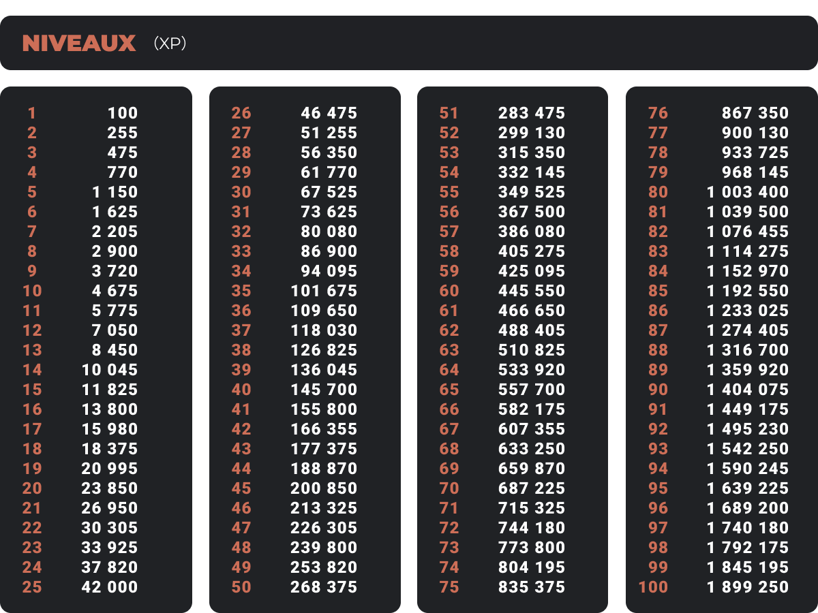The width and height of the screenshot is (818, 613).
Task: Select the level 1 row number
Action: click(x=32, y=113)
